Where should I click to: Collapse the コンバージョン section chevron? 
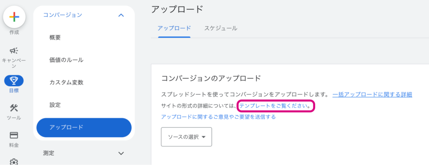tap(121, 15)
